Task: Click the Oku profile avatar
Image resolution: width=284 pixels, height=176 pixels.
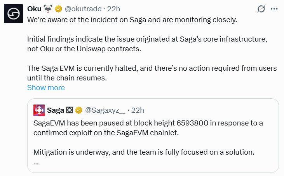Action: 13,15
